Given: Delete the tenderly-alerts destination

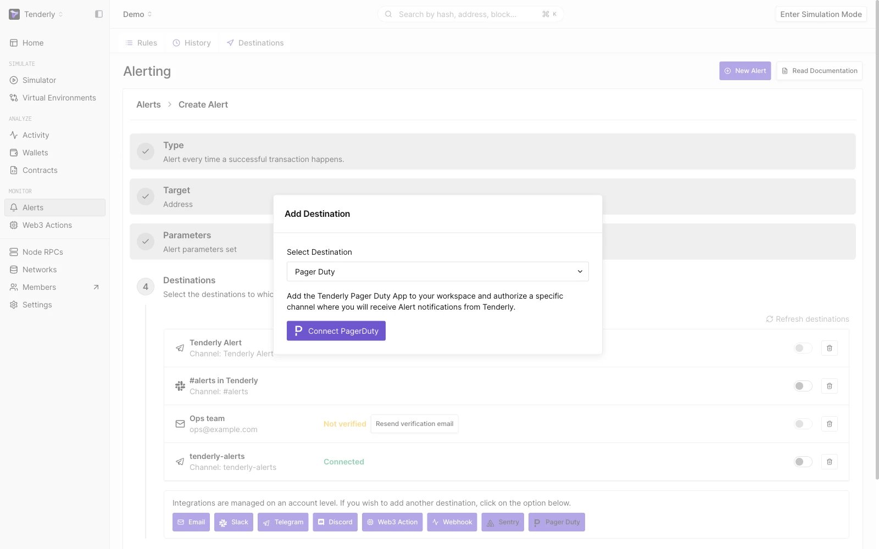Looking at the screenshot, I should click(830, 462).
